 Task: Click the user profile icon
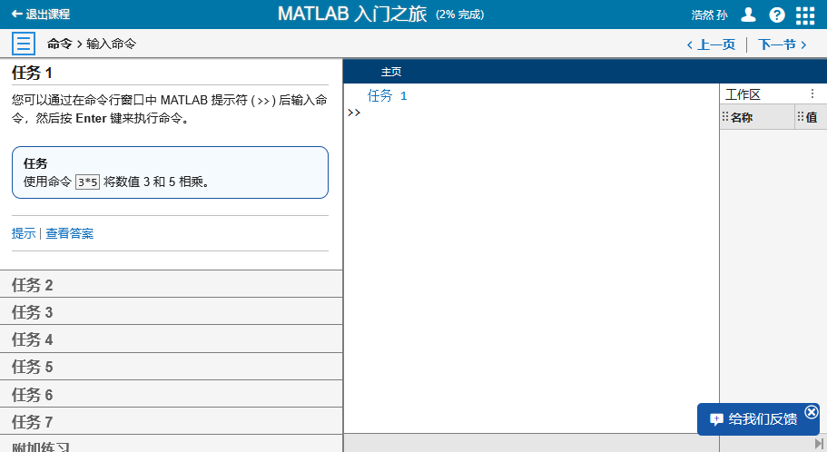(x=748, y=15)
